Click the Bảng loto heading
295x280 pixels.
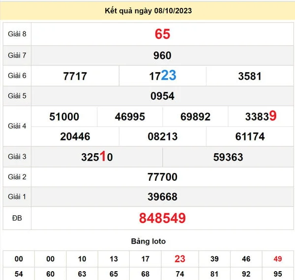148,241
